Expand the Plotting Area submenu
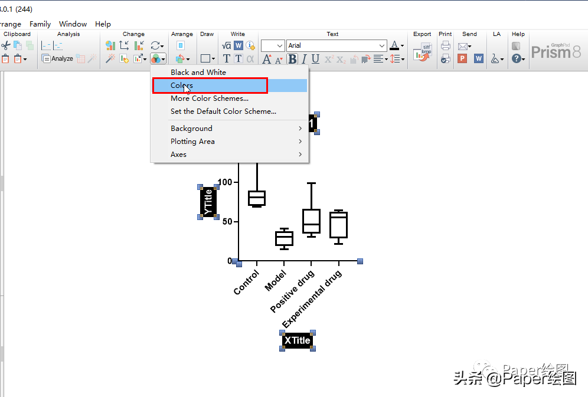 230,142
